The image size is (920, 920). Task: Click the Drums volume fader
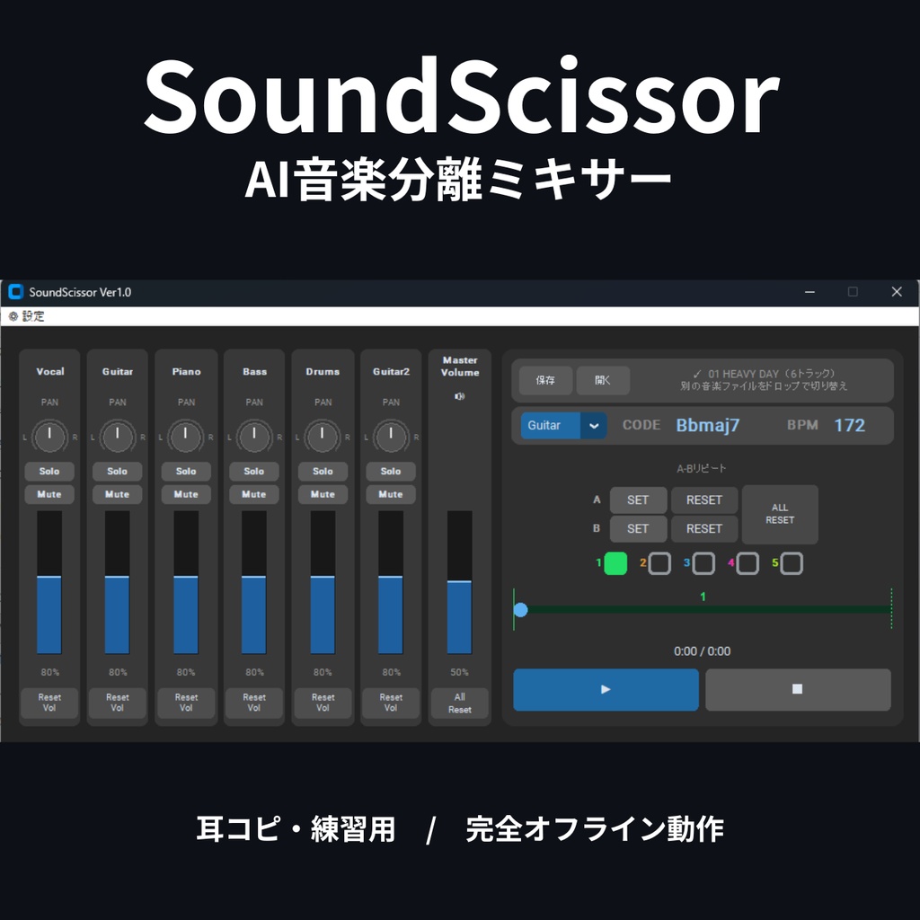tap(323, 582)
